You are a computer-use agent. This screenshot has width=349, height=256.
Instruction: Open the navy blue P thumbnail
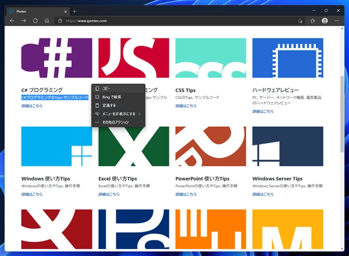pyautogui.click(x=134, y=229)
